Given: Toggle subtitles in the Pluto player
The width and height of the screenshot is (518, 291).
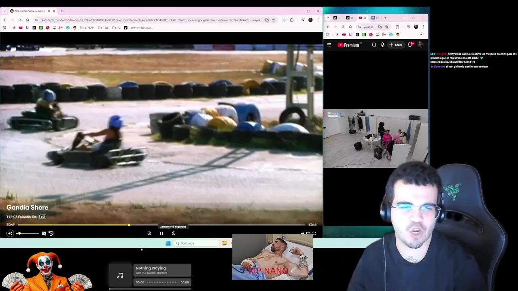Looking at the screenshot, I should pos(44,233).
